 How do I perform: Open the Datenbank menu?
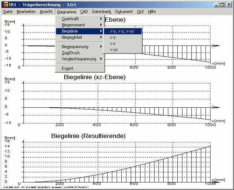click(x=102, y=12)
